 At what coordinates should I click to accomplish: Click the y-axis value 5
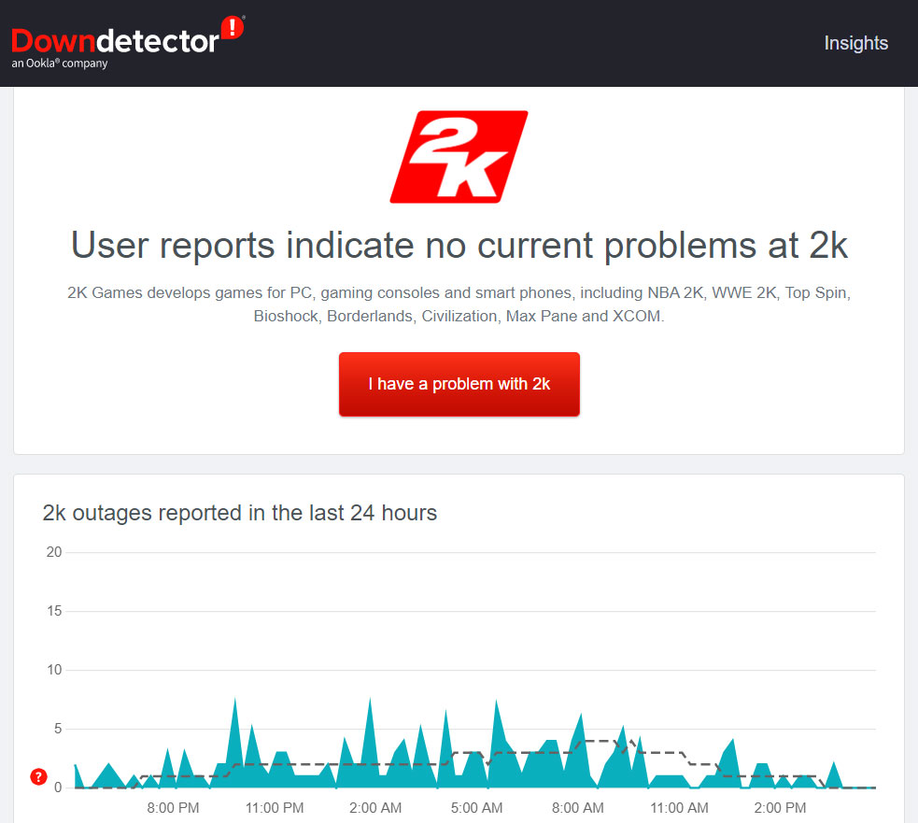(57, 729)
